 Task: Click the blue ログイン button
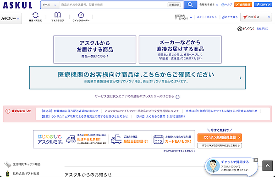click(263, 5)
